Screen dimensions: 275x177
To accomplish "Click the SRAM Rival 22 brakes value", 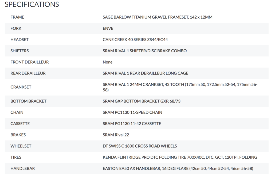I will pos(116,135).
